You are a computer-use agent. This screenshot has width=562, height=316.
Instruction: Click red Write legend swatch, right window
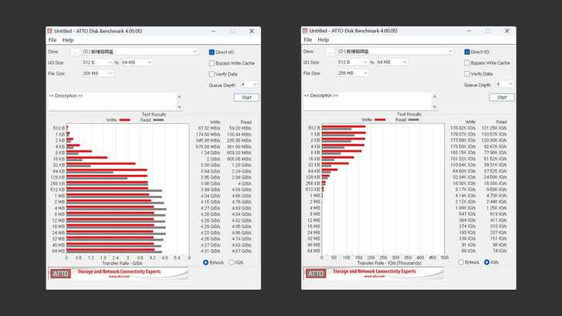coord(380,120)
